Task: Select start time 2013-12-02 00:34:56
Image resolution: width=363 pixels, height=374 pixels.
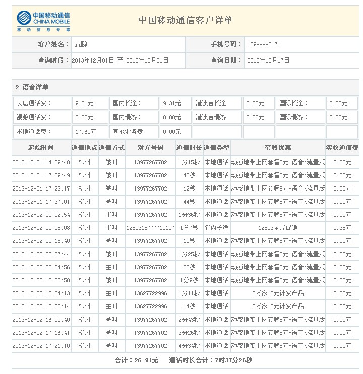Action: pyautogui.click(x=41, y=267)
